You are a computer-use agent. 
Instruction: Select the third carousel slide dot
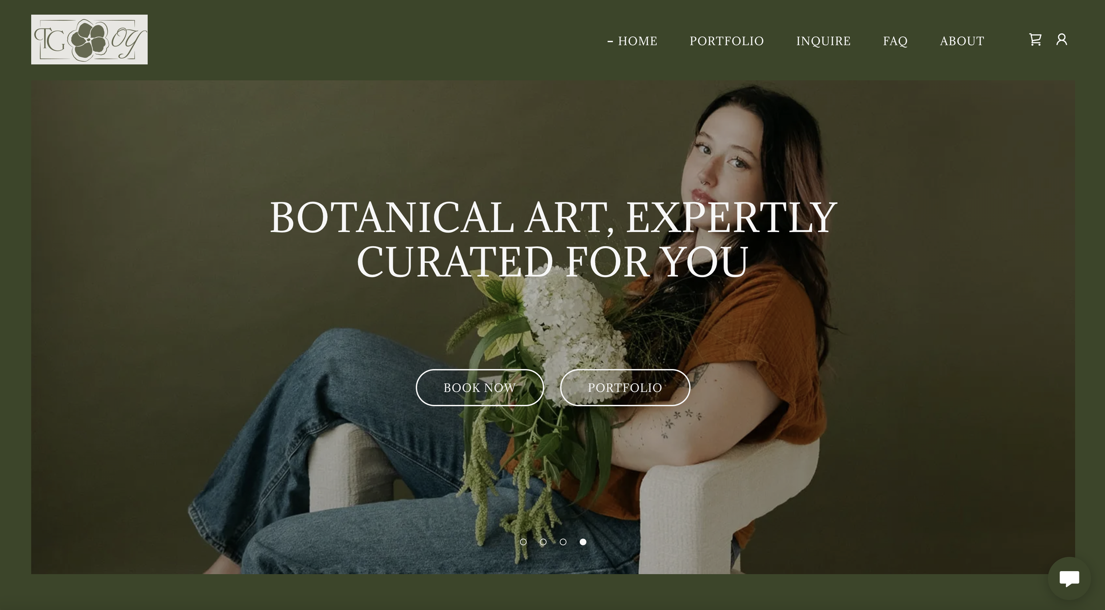563,542
